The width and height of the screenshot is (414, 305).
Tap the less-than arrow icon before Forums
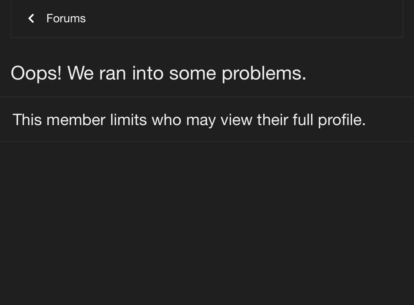point(31,18)
